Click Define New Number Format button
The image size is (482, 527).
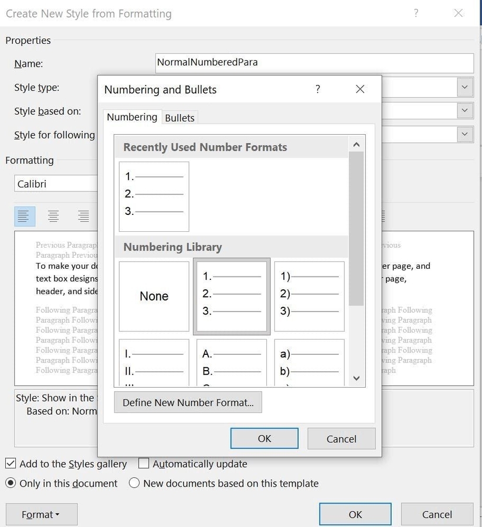pos(188,402)
